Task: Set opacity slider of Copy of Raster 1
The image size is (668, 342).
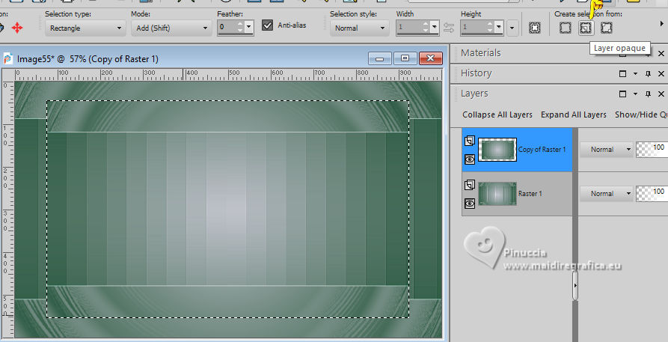Action: pyautogui.click(x=652, y=150)
